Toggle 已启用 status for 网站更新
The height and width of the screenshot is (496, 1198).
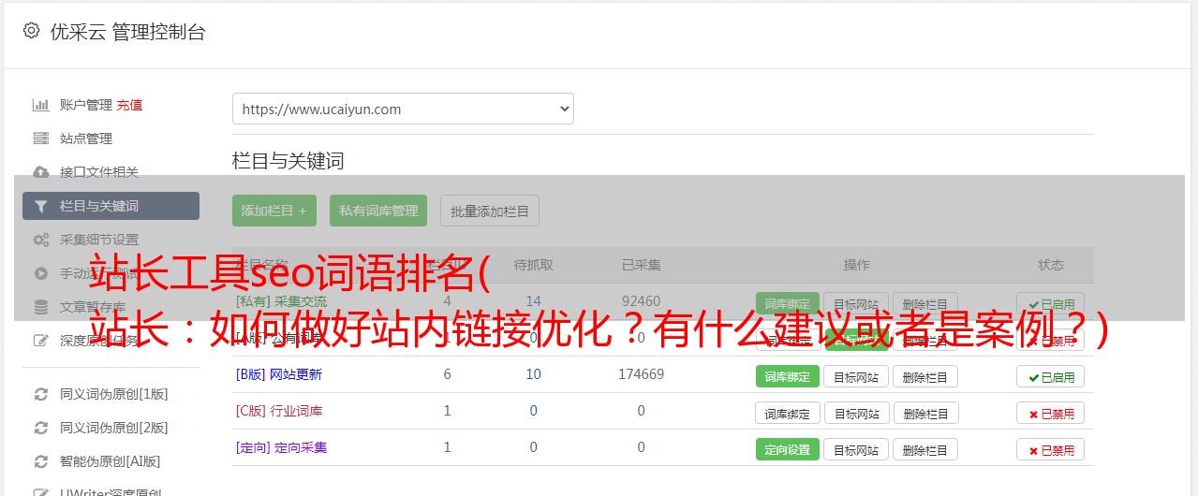pos(1051,377)
